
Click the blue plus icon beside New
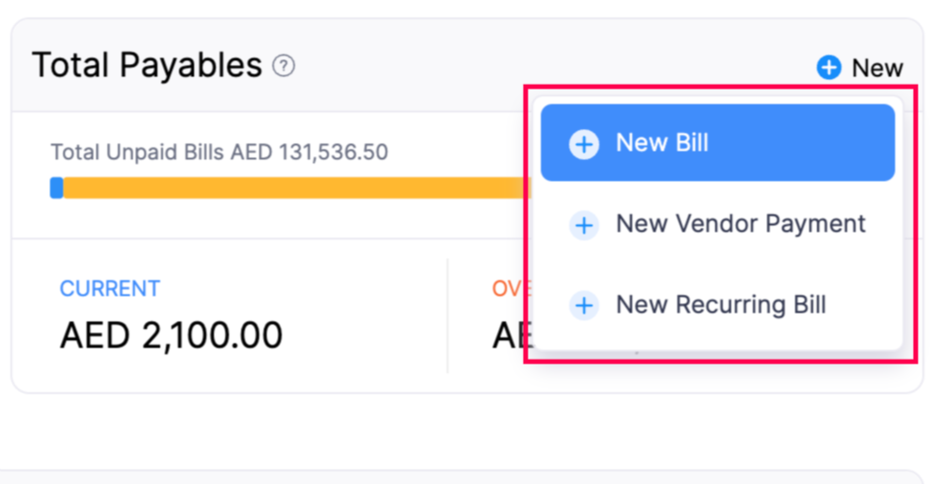pyautogui.click(x=828, y=68)
